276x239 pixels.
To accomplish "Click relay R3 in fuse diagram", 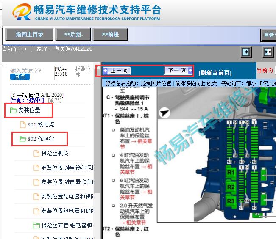I will click(231, 201).
